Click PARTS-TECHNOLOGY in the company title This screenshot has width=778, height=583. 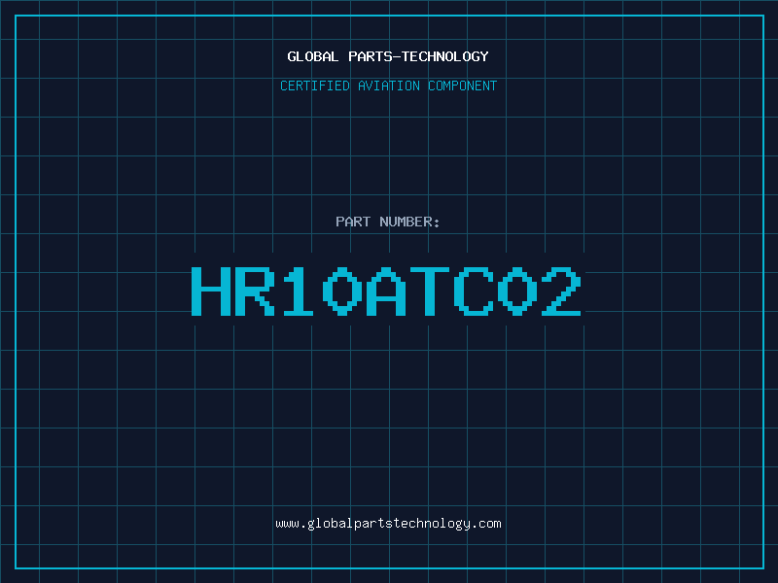[418, 56]
